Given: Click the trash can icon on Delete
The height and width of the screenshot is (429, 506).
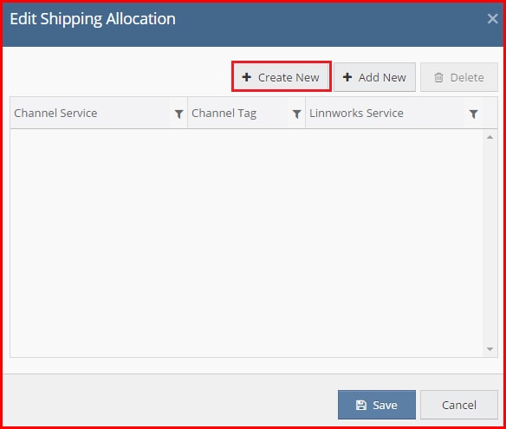Looking at the screenshot, I should click(438, 77).
